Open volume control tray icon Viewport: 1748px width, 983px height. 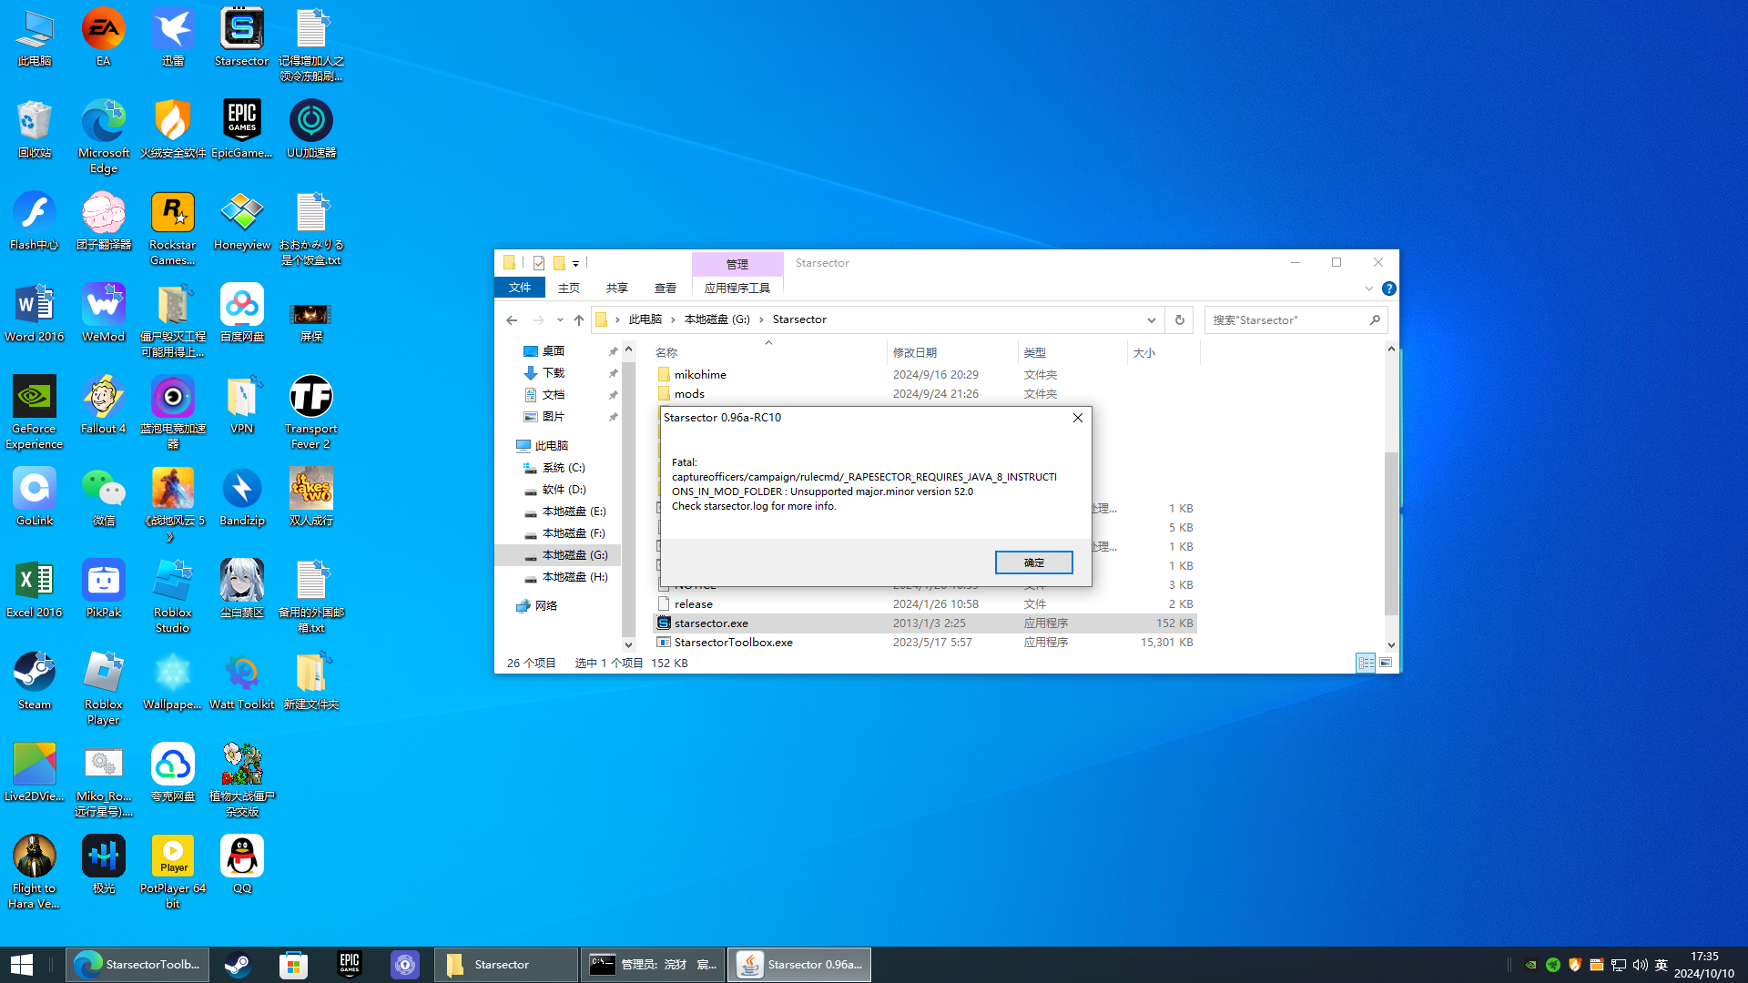pos(1640,965)
